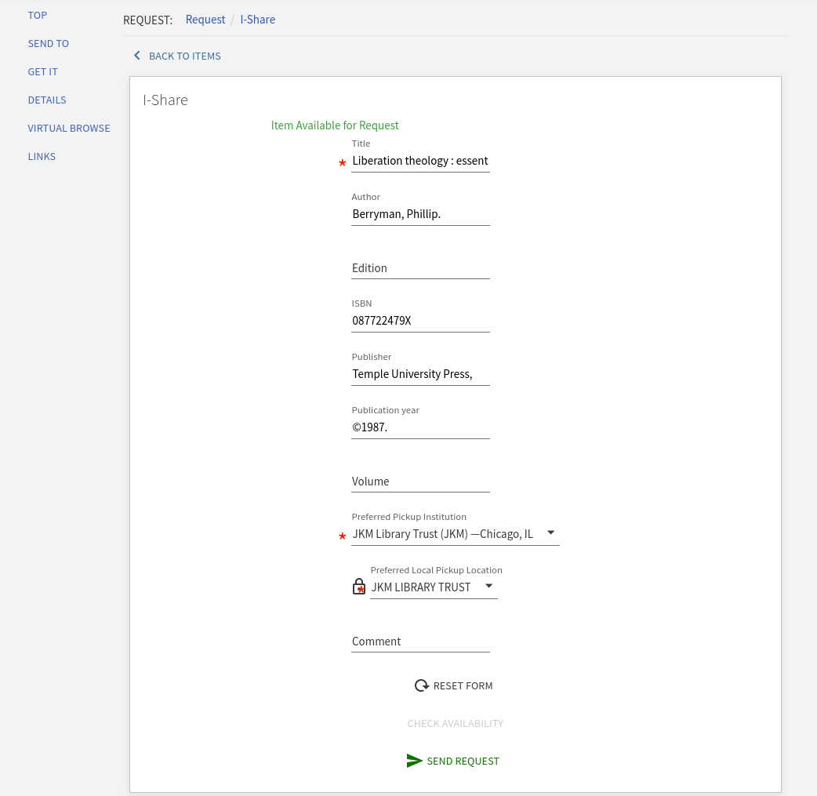The image size is (817, 796).
Task: Click the asterisk beside Preferred Pickup Institution
Action: [342, 537]
